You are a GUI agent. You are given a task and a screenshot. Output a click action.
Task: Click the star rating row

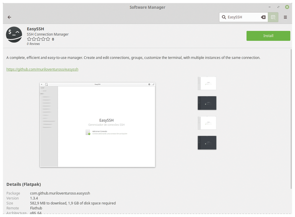point(38,39)
